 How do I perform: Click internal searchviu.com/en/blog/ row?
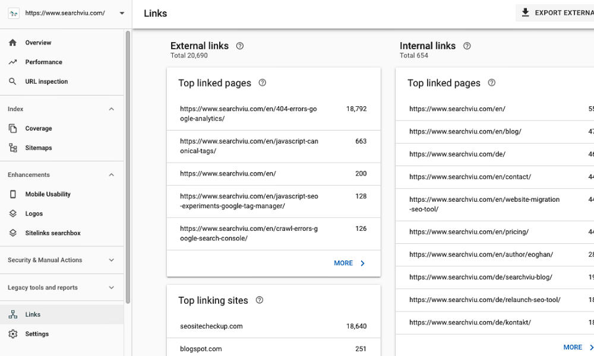point(495,132)
